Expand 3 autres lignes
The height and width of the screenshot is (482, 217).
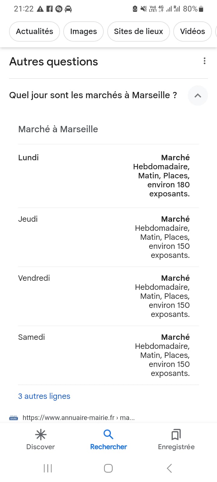click(x=44, y=396)
